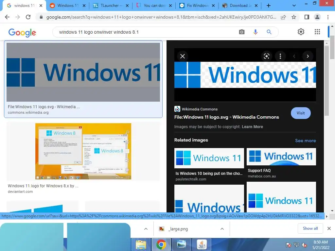Go back to the previous page
This screenshot has width=335, height=251.
click(x=7, y=17)
